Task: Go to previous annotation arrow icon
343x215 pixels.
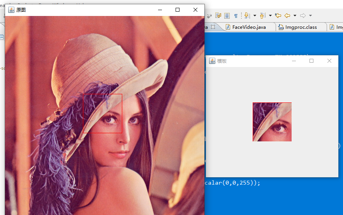Action: 262,15
